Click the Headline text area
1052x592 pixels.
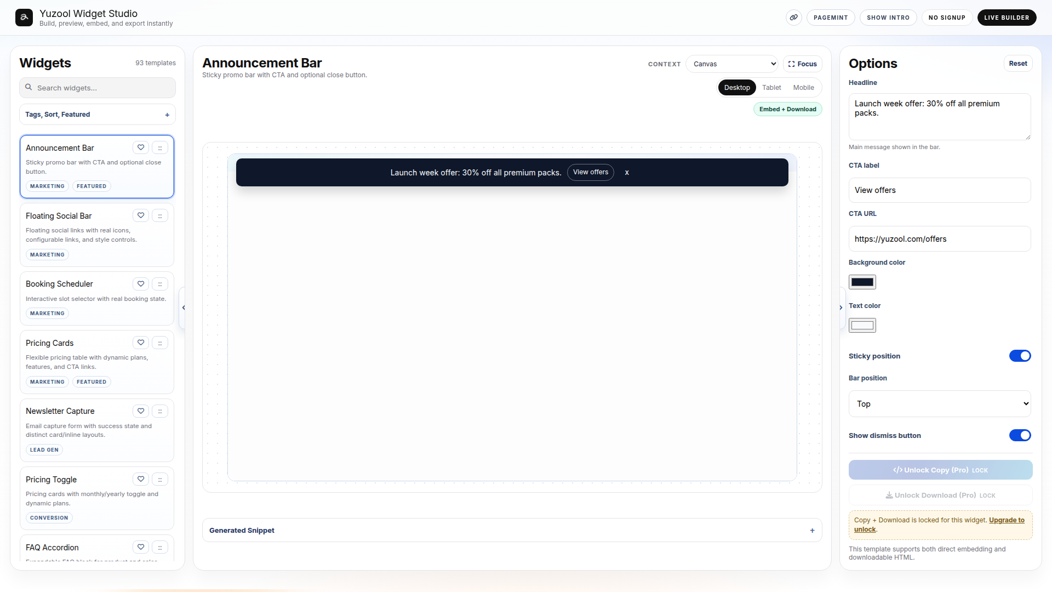[x=940, y=116]
